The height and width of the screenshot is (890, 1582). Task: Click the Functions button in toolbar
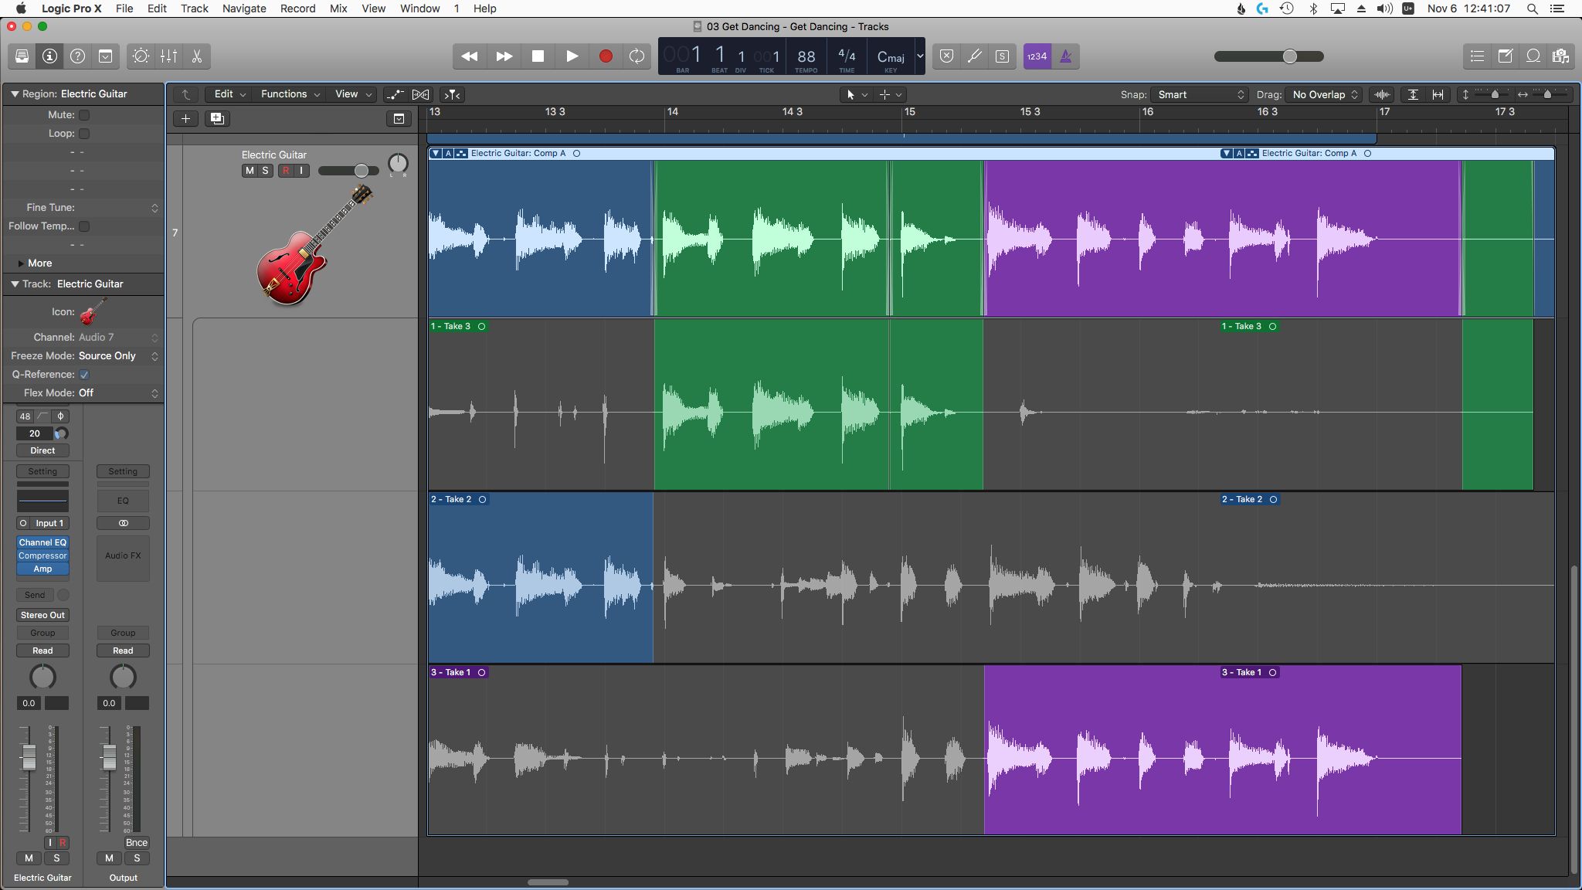pyautogui.click(x=288, y=94)
